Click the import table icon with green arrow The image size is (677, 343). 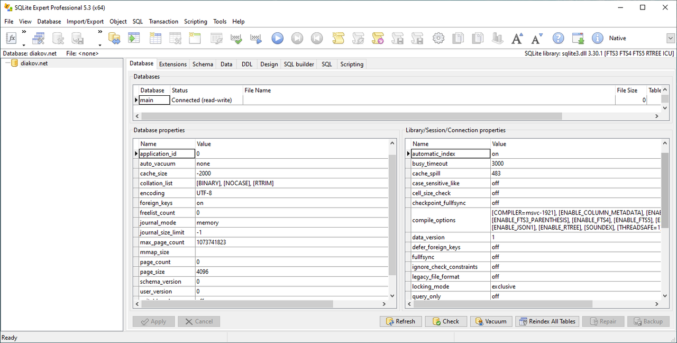[x=133, y=38]
